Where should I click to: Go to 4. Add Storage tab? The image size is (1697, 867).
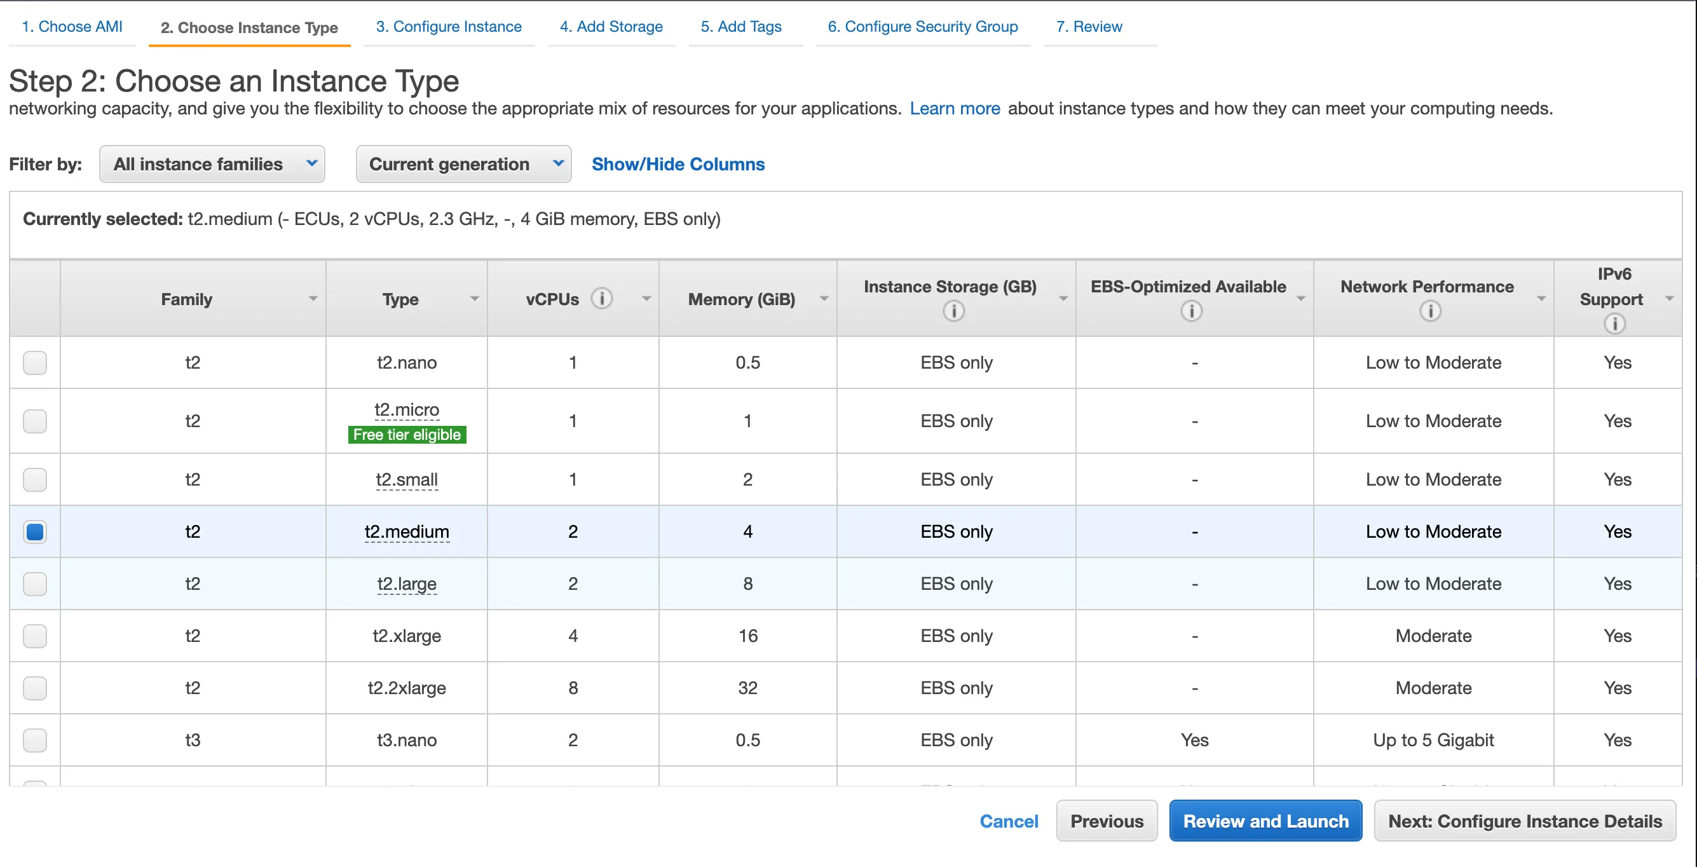coord(611,26)
